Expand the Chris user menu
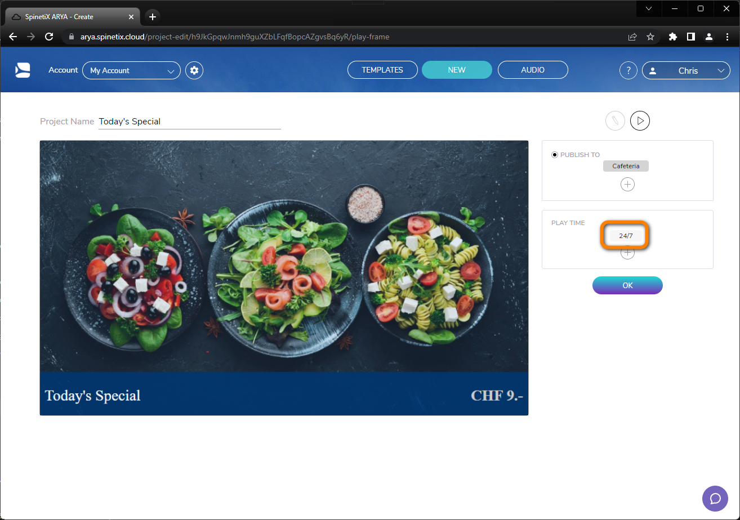 686,70
